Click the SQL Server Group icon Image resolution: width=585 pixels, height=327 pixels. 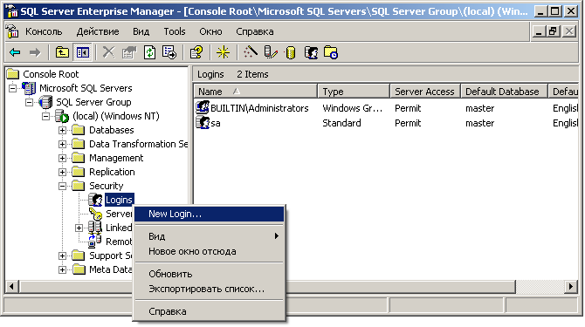(x=45, y=102)
